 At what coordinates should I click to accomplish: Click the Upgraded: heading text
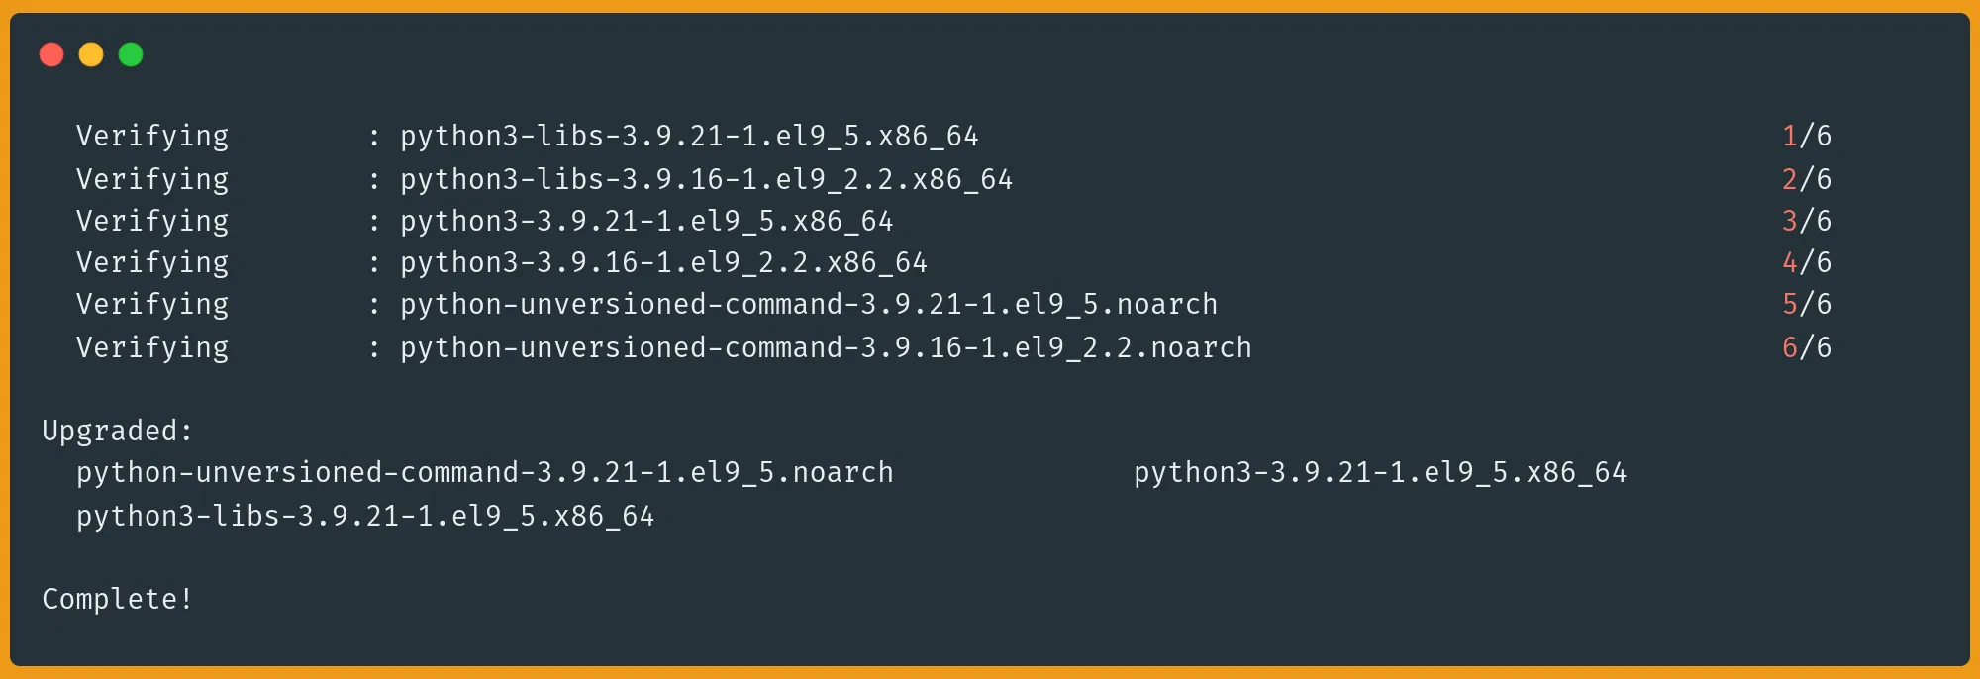click(x=117, y=431)
